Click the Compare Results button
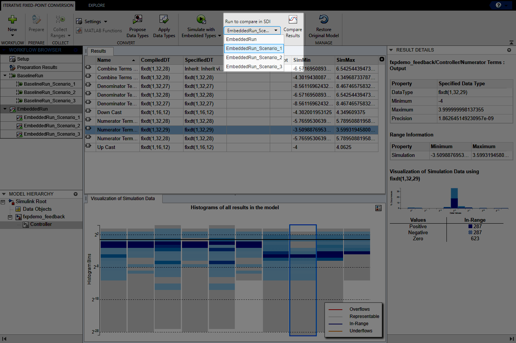 coord(293,26)
